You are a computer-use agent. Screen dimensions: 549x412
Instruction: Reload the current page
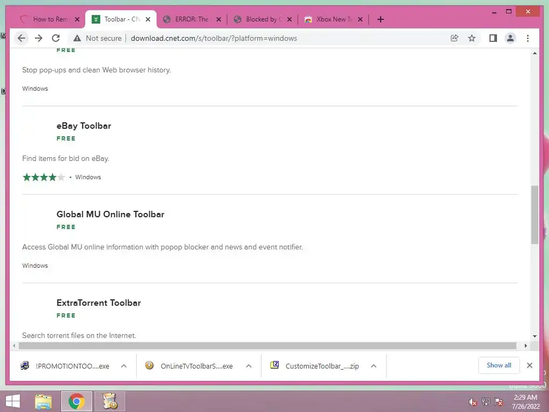coord(56,38)
